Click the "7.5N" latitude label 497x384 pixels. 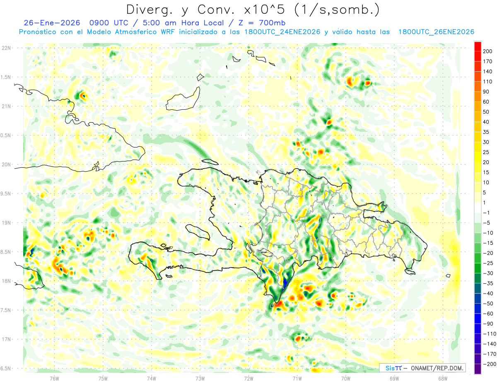click(x=6, y=310)
